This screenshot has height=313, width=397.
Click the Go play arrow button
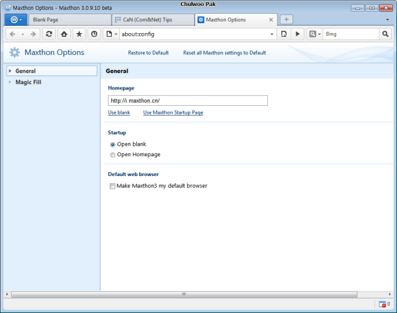click(298, 34)
